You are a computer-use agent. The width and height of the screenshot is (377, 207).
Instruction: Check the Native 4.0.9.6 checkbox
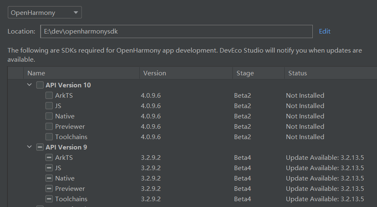tap(49, 116)
